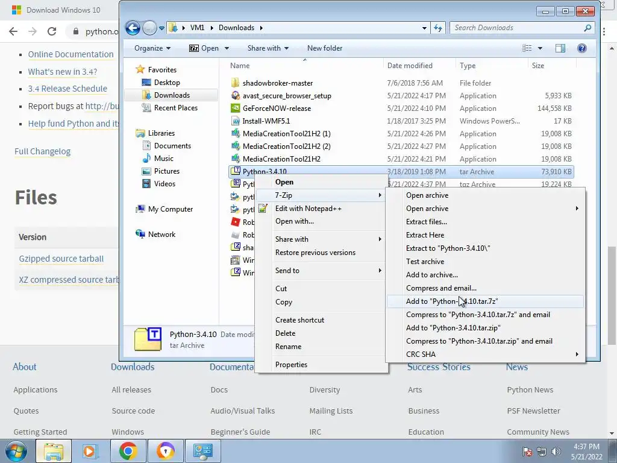Open the Explorer help question-mark icon
Viewport: 617px width, 463px height.
(x=581, y=48)
